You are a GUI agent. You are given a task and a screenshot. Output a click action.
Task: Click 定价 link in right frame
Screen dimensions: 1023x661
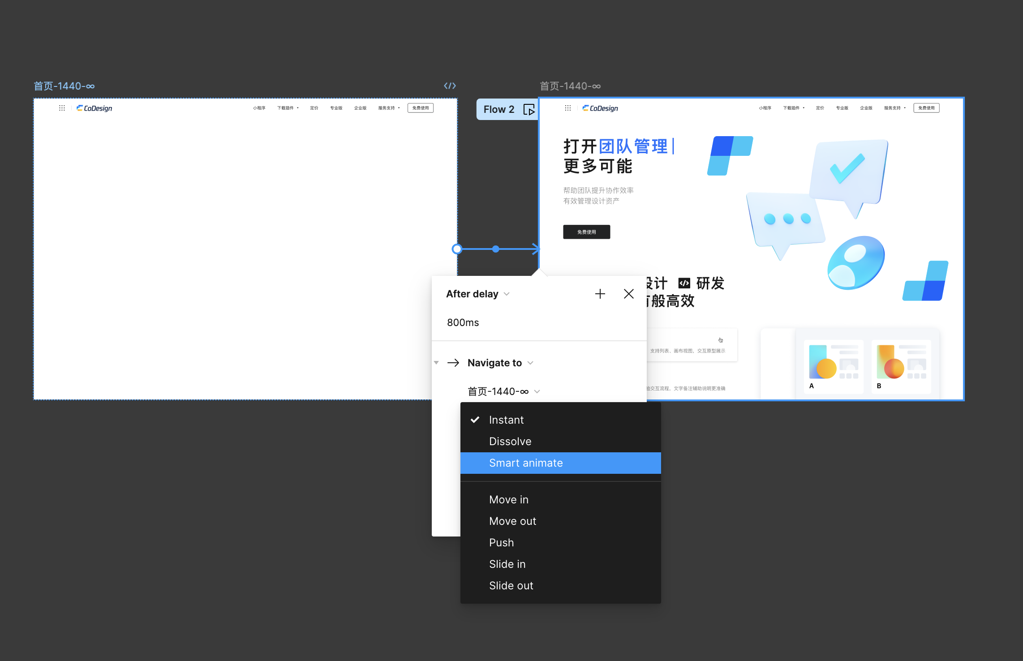tap(820, 108)
